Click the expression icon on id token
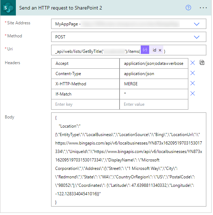This screenshot has width=213, height=215. (145, 50)
